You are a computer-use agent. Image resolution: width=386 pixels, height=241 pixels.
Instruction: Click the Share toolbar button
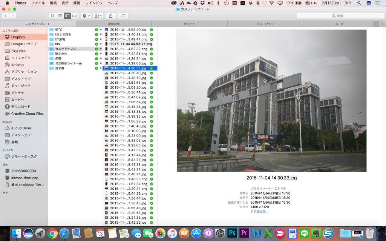click(x=111, y=16)
